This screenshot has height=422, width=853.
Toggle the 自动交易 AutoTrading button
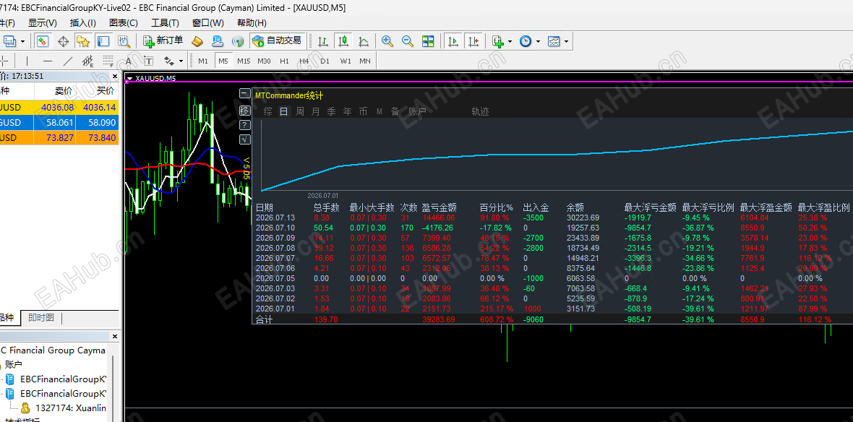tap(276, 40)
